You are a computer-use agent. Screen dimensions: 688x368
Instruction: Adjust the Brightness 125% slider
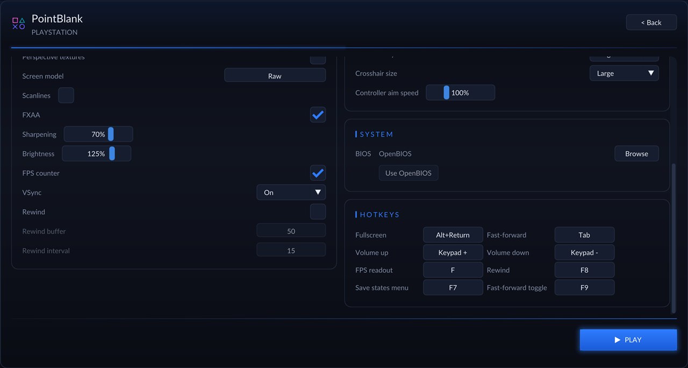click(97, 153)
